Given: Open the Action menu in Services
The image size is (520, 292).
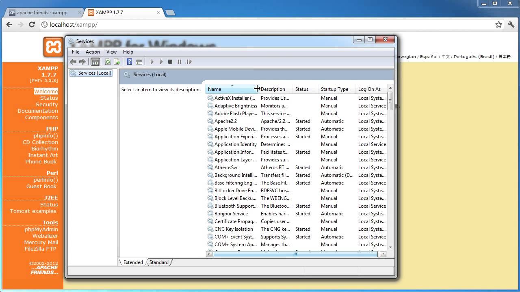Looking at the screenshot, I should pyautogui.click(x=93, y=52).
